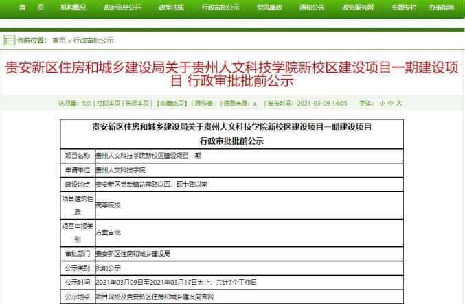465x304 pixels.
Task: Select the red page headline text
Action: tap(232, 74)
